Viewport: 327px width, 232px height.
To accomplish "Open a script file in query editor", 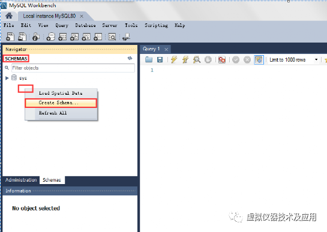I will tap(149, 59).
